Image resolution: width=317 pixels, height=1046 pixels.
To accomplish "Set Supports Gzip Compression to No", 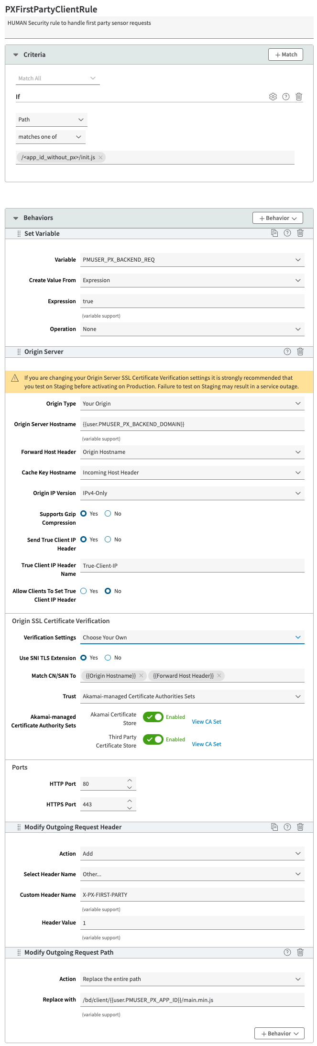I will pyautogui.click(x=108, y=514).
